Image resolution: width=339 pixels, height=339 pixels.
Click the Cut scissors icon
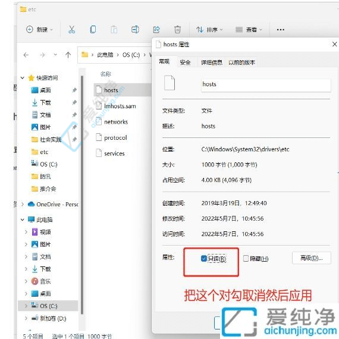pos(71,29)
